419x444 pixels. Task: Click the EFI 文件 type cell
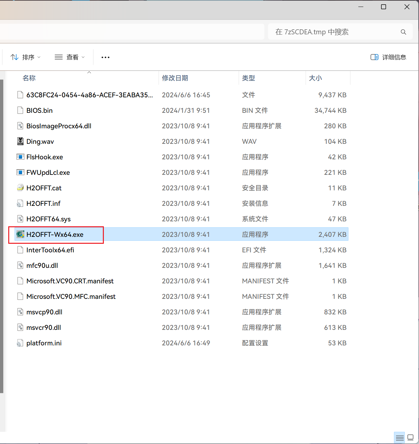[254, 250]
